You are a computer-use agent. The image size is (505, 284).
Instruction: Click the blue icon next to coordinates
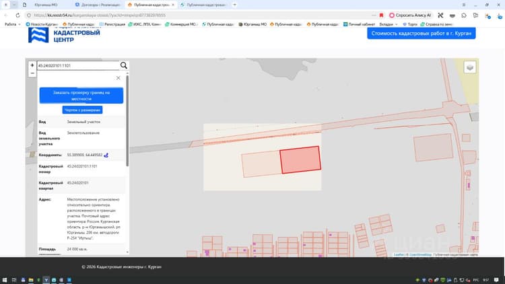pos(106,155)
